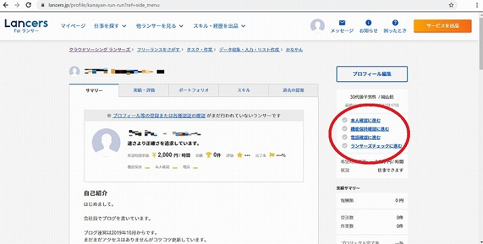
Task: Click the large profile avatar image
Action: tap(106, 142)
